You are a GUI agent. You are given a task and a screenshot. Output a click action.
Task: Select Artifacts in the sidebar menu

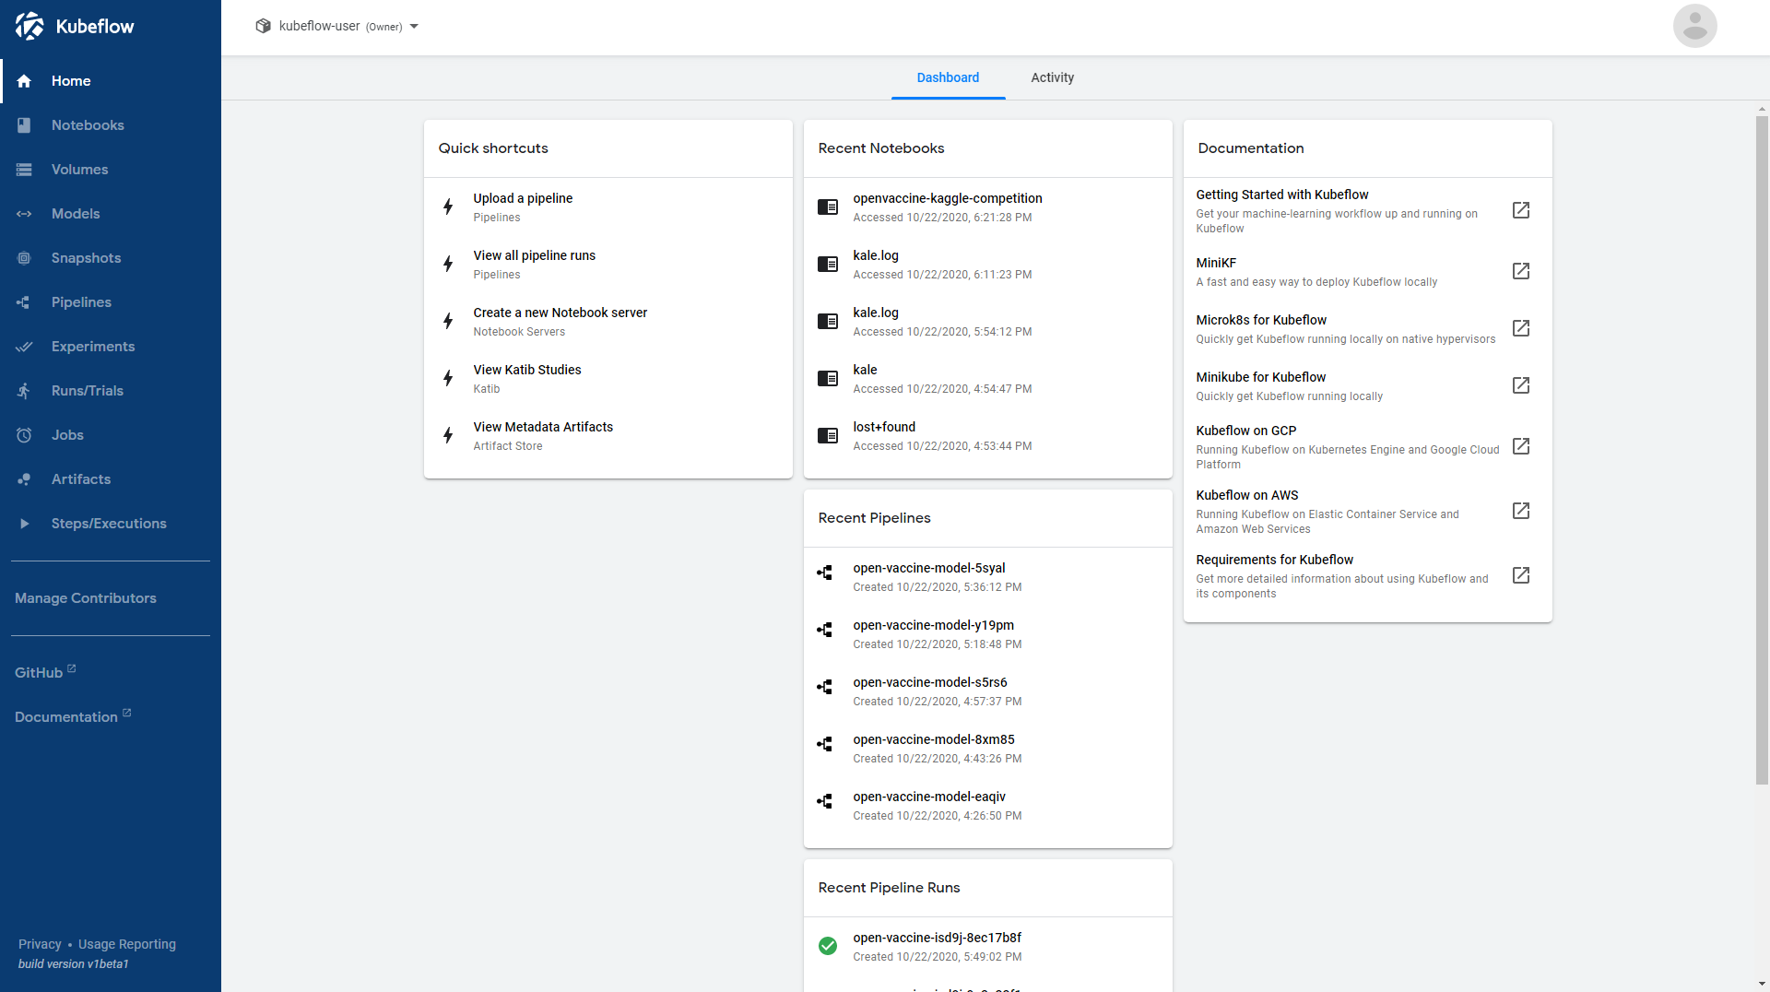[81, 479]
